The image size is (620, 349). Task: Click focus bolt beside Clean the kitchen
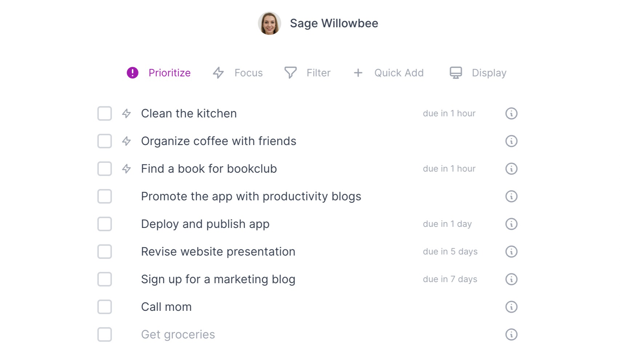coord(126,113)
